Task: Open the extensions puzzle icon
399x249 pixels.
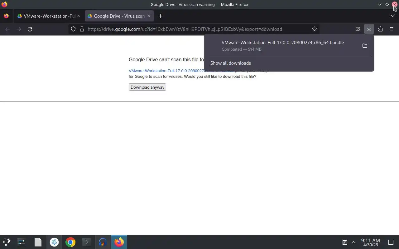Action: (x=380, y=29)
